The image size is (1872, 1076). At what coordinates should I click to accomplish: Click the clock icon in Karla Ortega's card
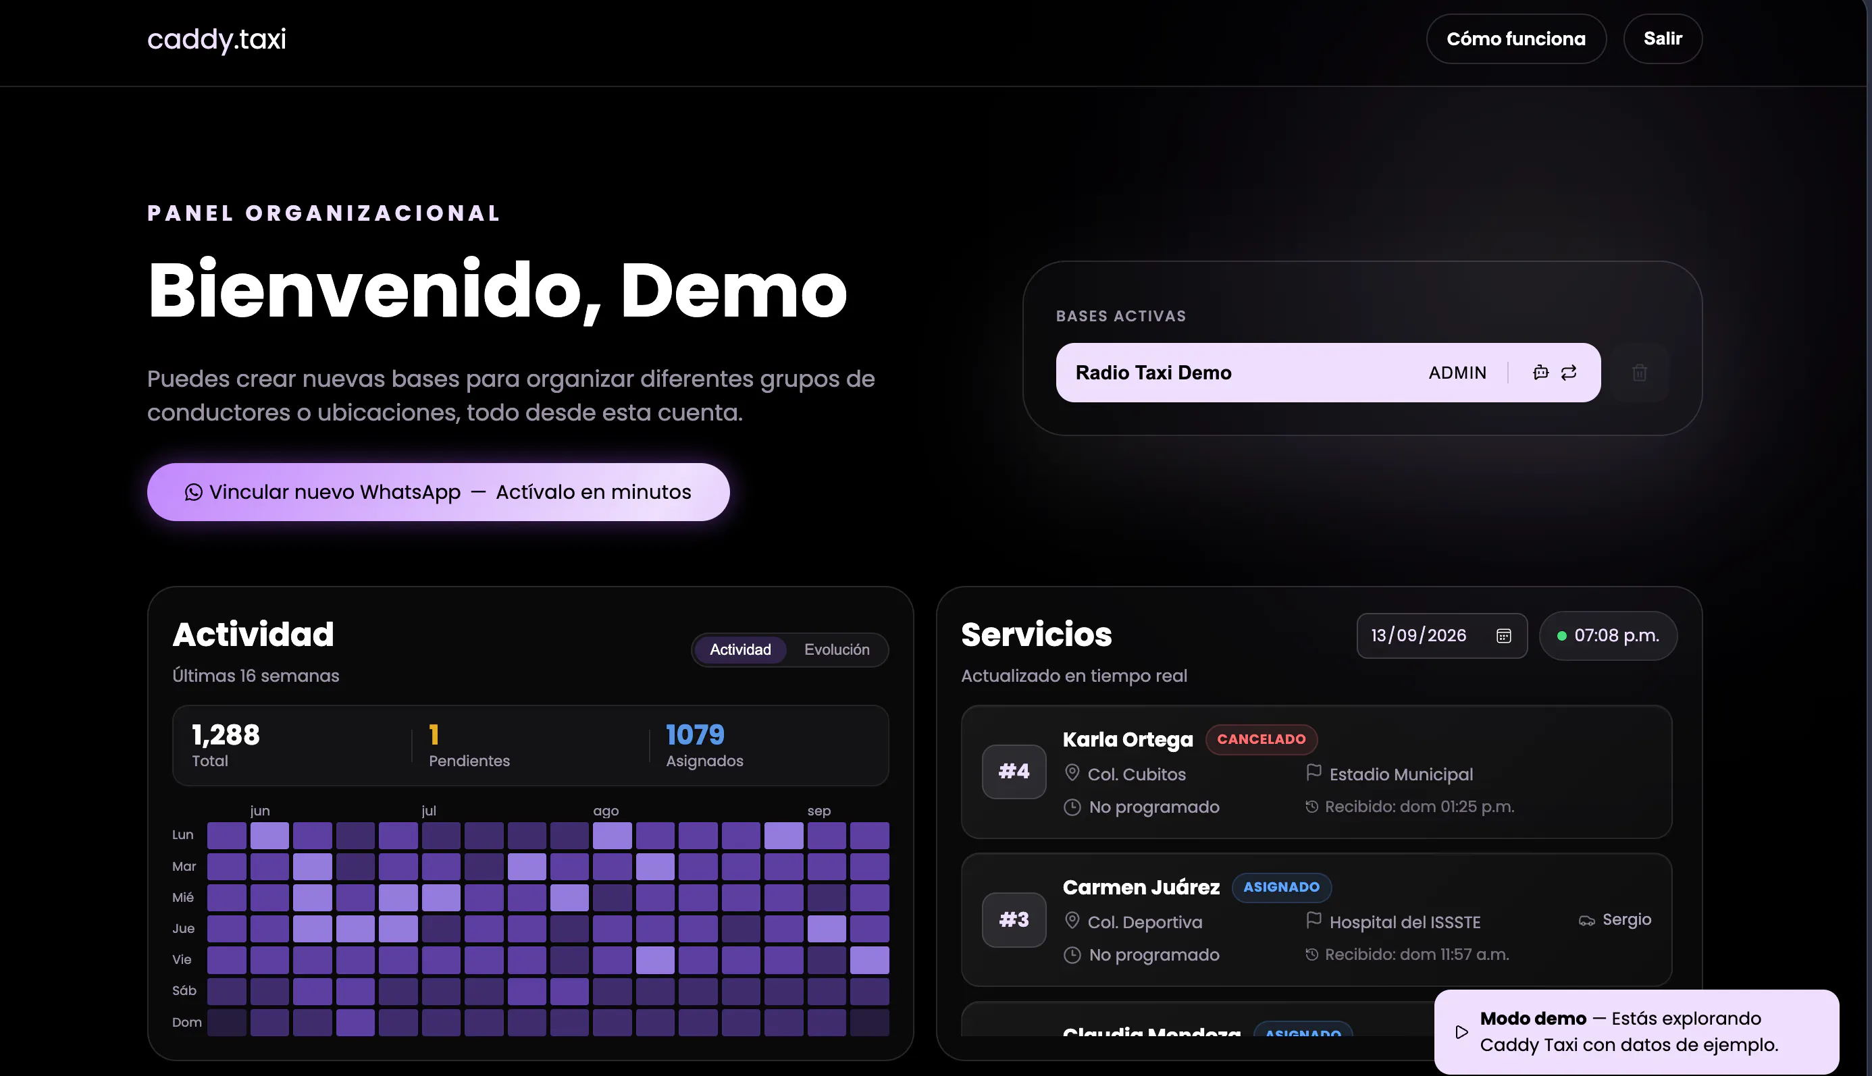[1072, 807]
